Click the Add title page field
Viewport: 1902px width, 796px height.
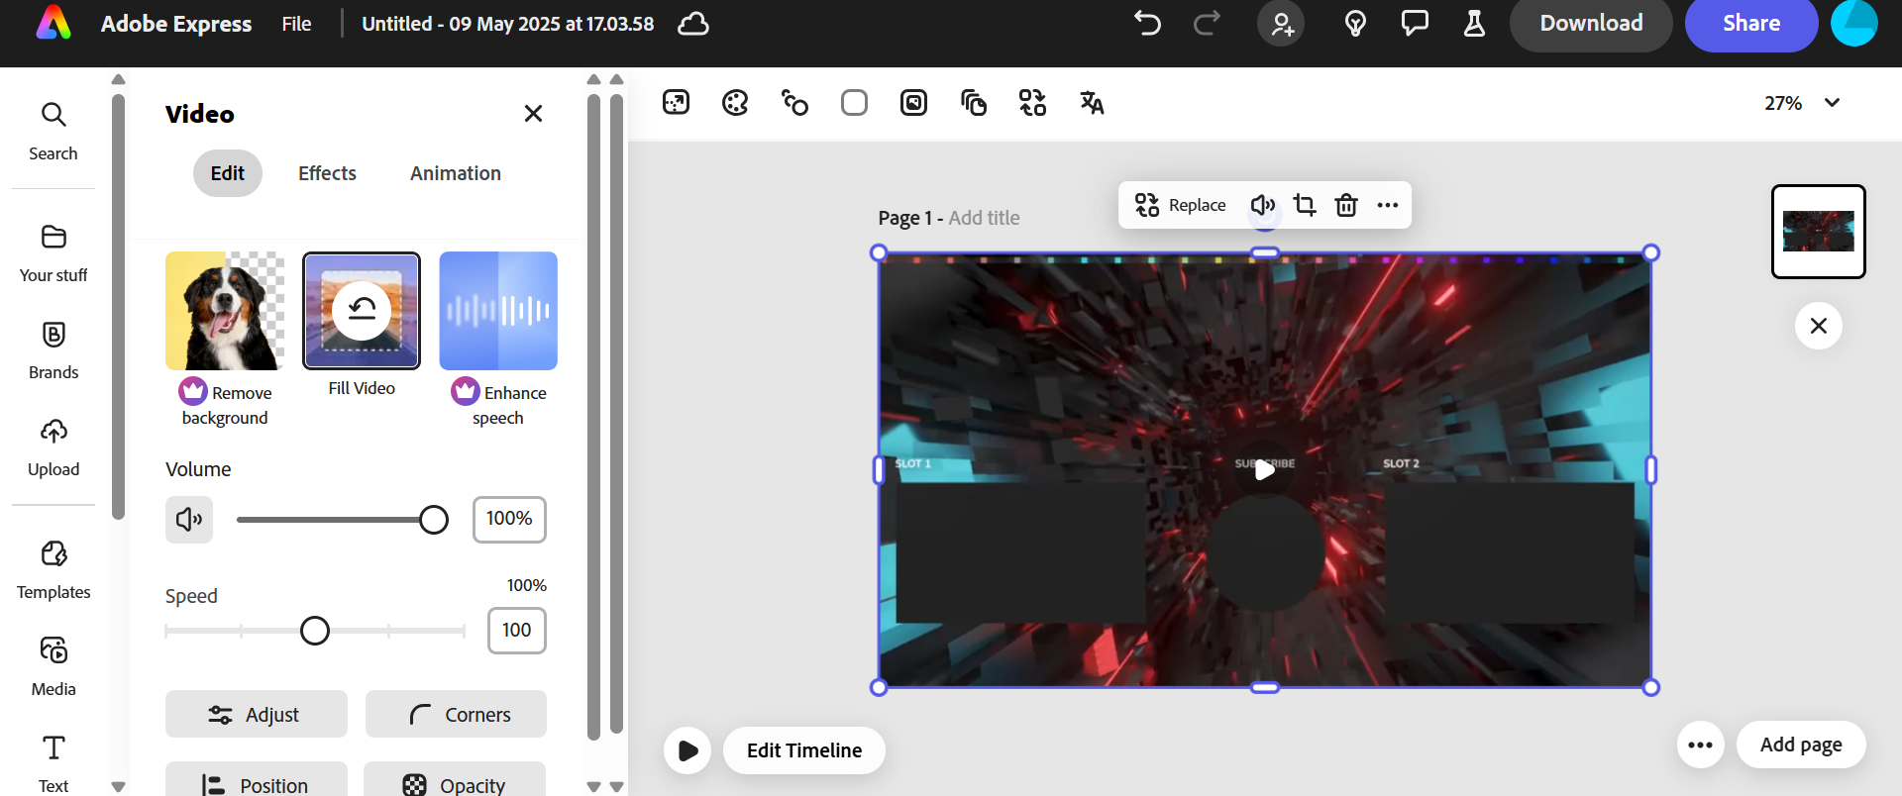tap(984, 218)
